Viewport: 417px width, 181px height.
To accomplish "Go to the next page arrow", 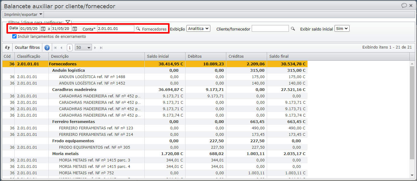I will (x=95, y=48).
